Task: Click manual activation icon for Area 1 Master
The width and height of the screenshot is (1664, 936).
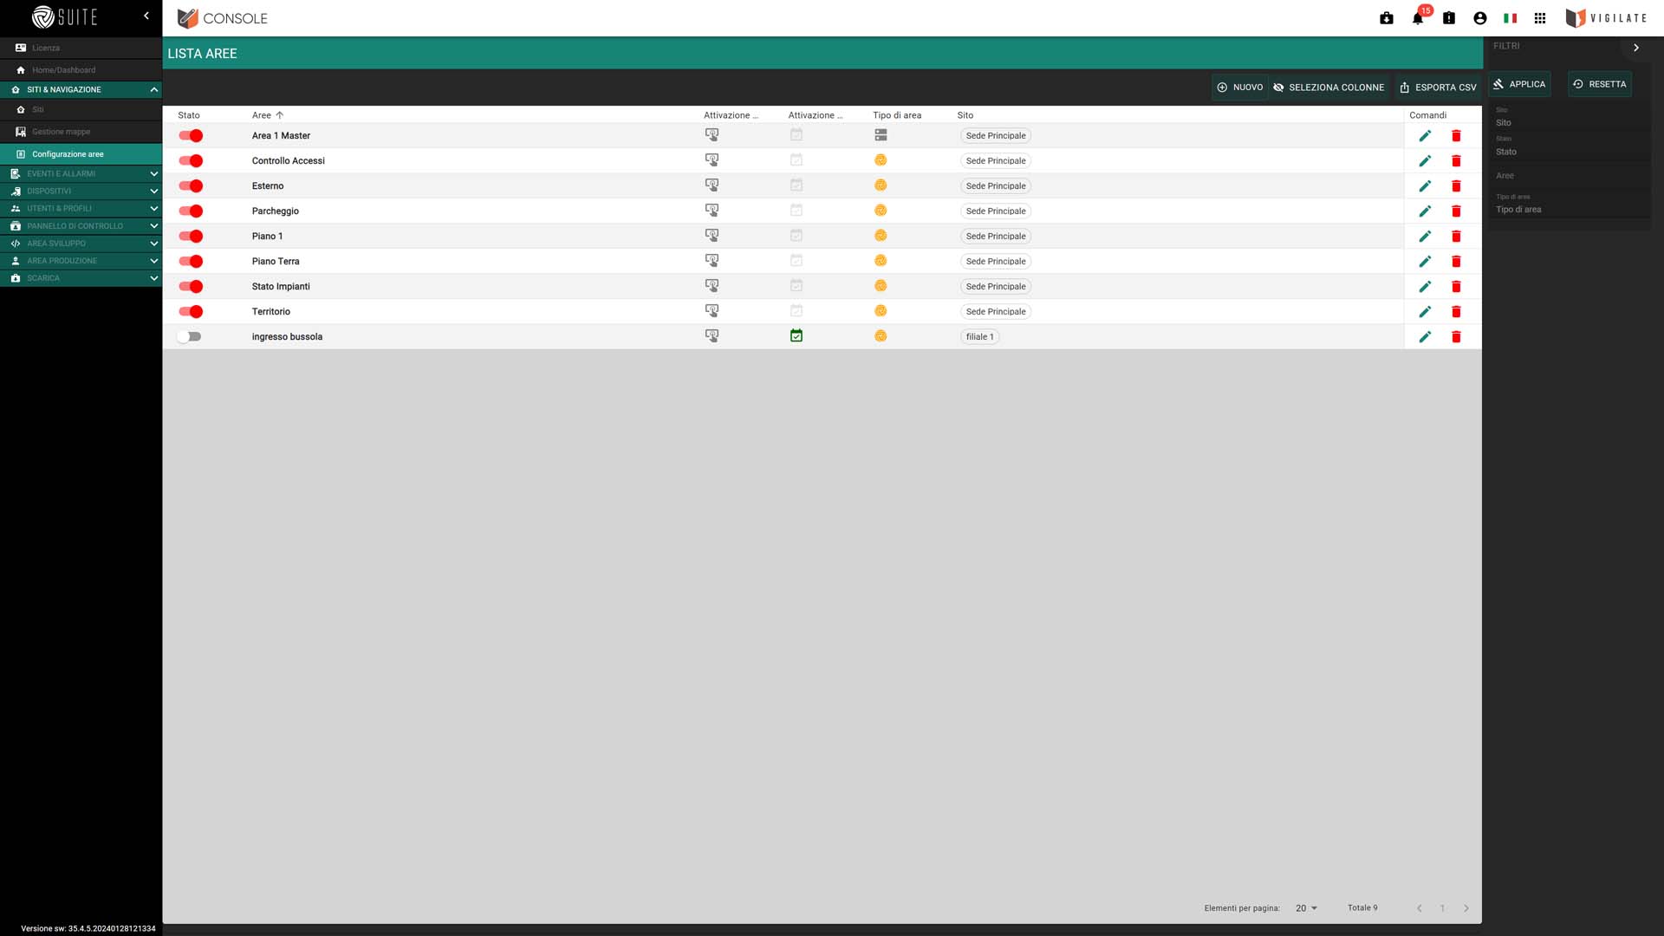Action: (712, 135)
